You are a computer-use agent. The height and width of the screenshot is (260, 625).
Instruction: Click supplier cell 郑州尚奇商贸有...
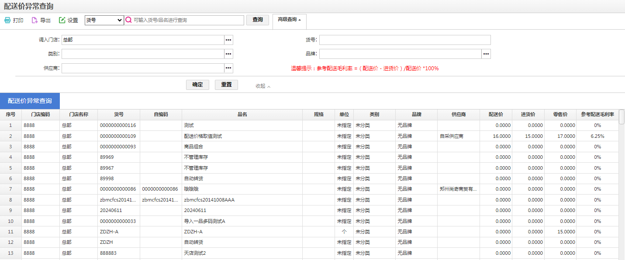459,189
